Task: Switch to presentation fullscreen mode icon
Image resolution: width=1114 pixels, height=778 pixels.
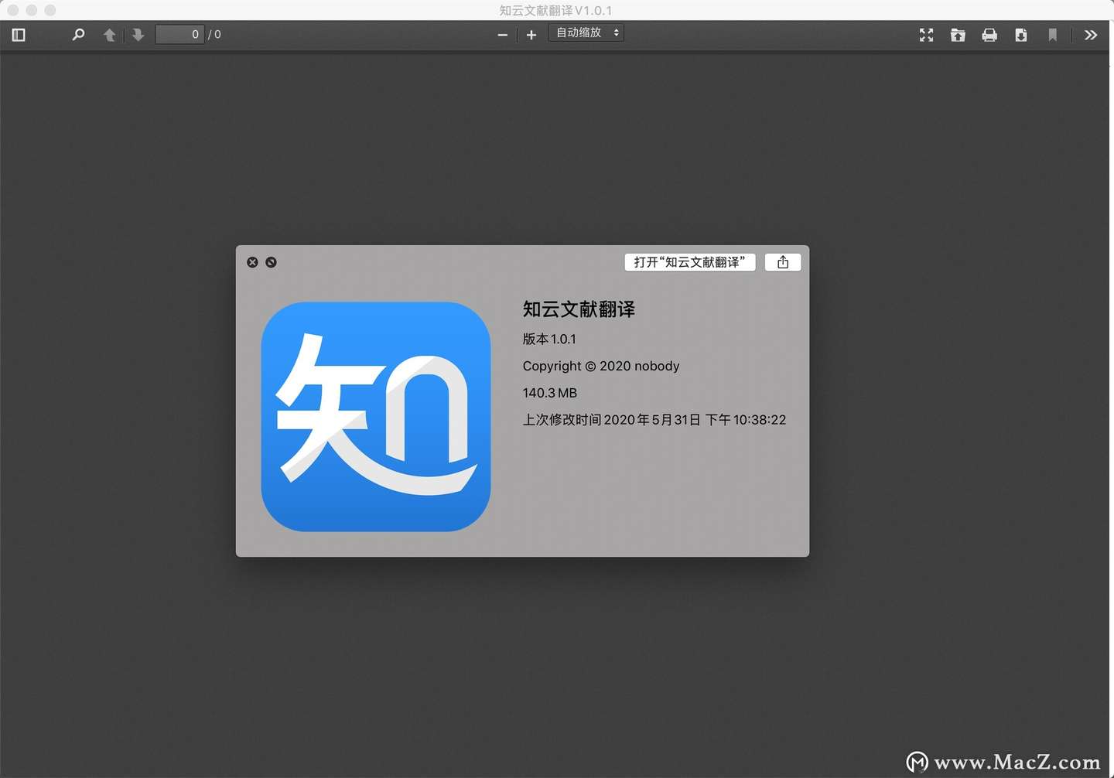Action: (x=926, y=35)
